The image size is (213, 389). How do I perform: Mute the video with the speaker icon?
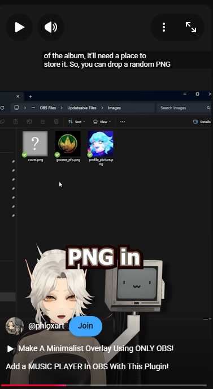pos(51,27)
